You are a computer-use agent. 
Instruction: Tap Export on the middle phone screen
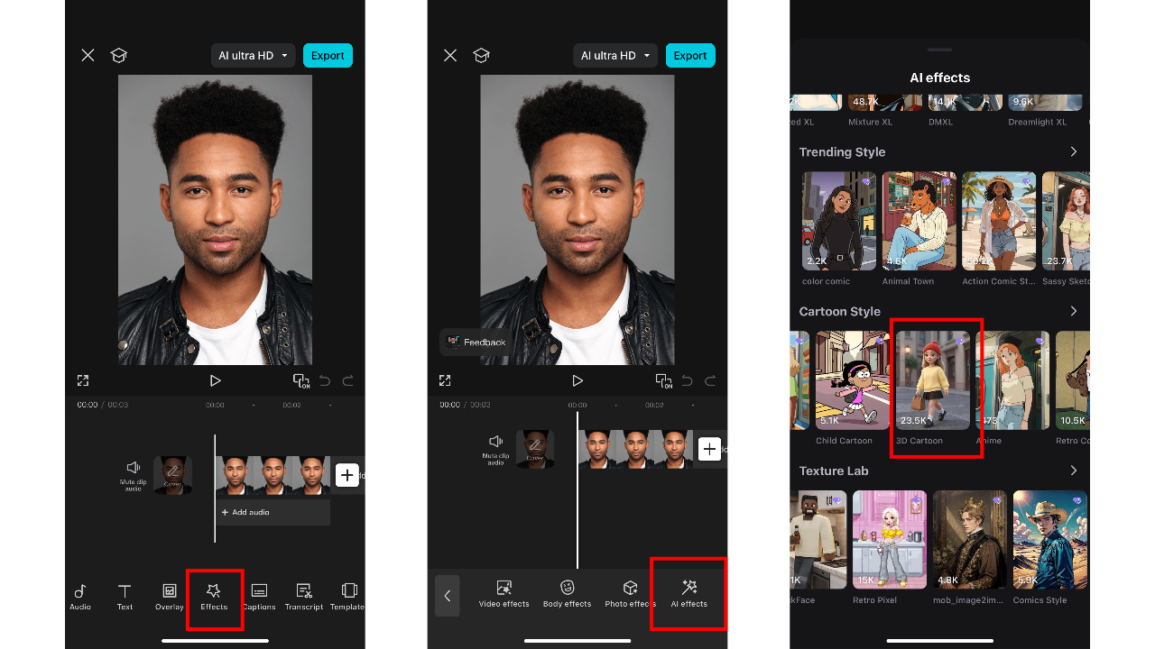click(x=690, y=55)
